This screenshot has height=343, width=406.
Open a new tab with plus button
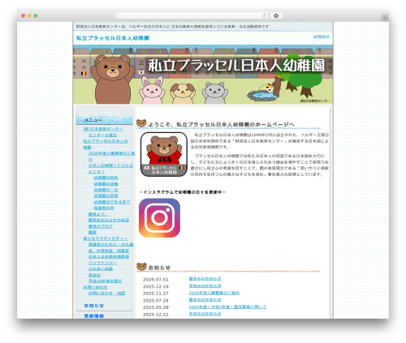[385, 18]
